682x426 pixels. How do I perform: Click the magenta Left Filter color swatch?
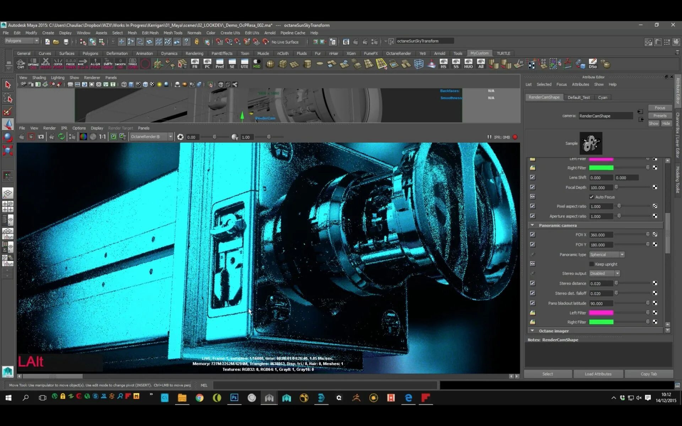coord(601,313)
